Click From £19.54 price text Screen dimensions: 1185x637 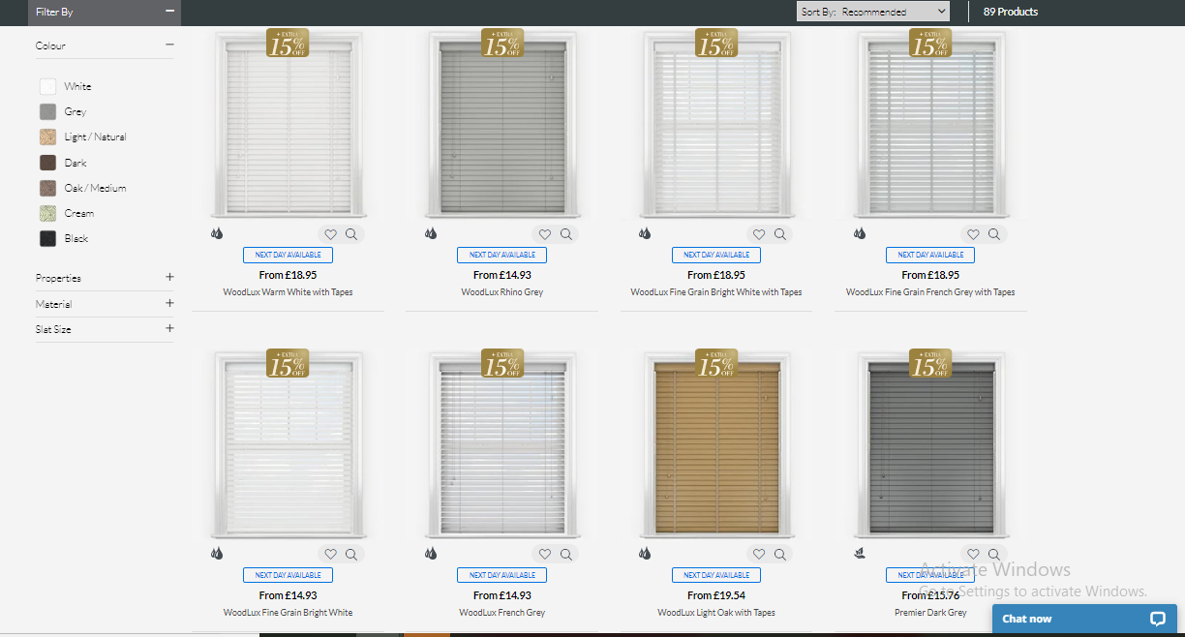pos(715,595)
